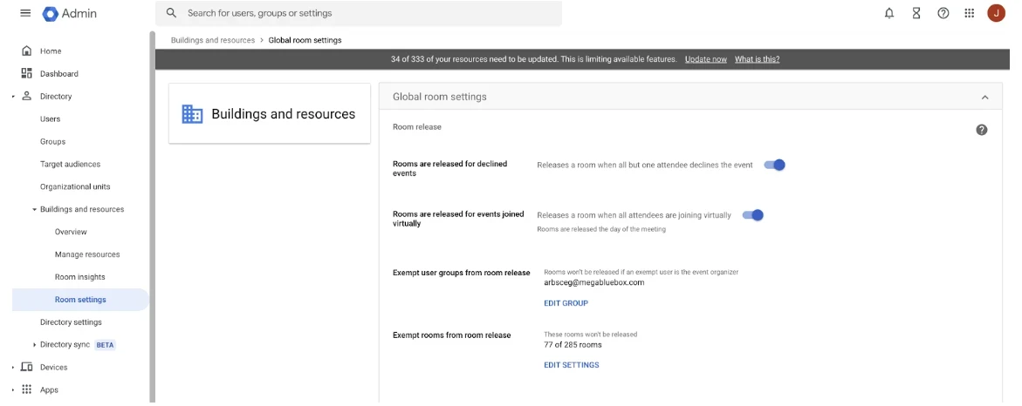1022x406 pixels.
Task: Open the Google apps grid
Action: tap(970, 13)
